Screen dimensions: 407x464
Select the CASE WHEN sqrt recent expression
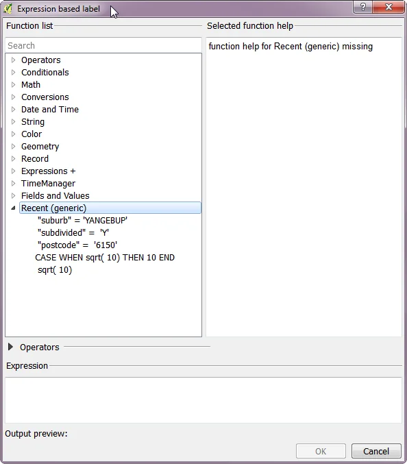pos(105,258)
